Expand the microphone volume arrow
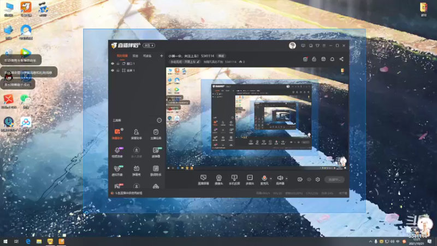Image resolution: width=437 pixels, height=246 pixels. 271,179
